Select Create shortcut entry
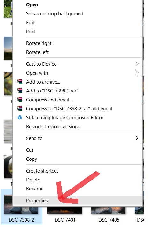Image resolution: width=151 pixels, height=229 pixels. pos(42,171)
